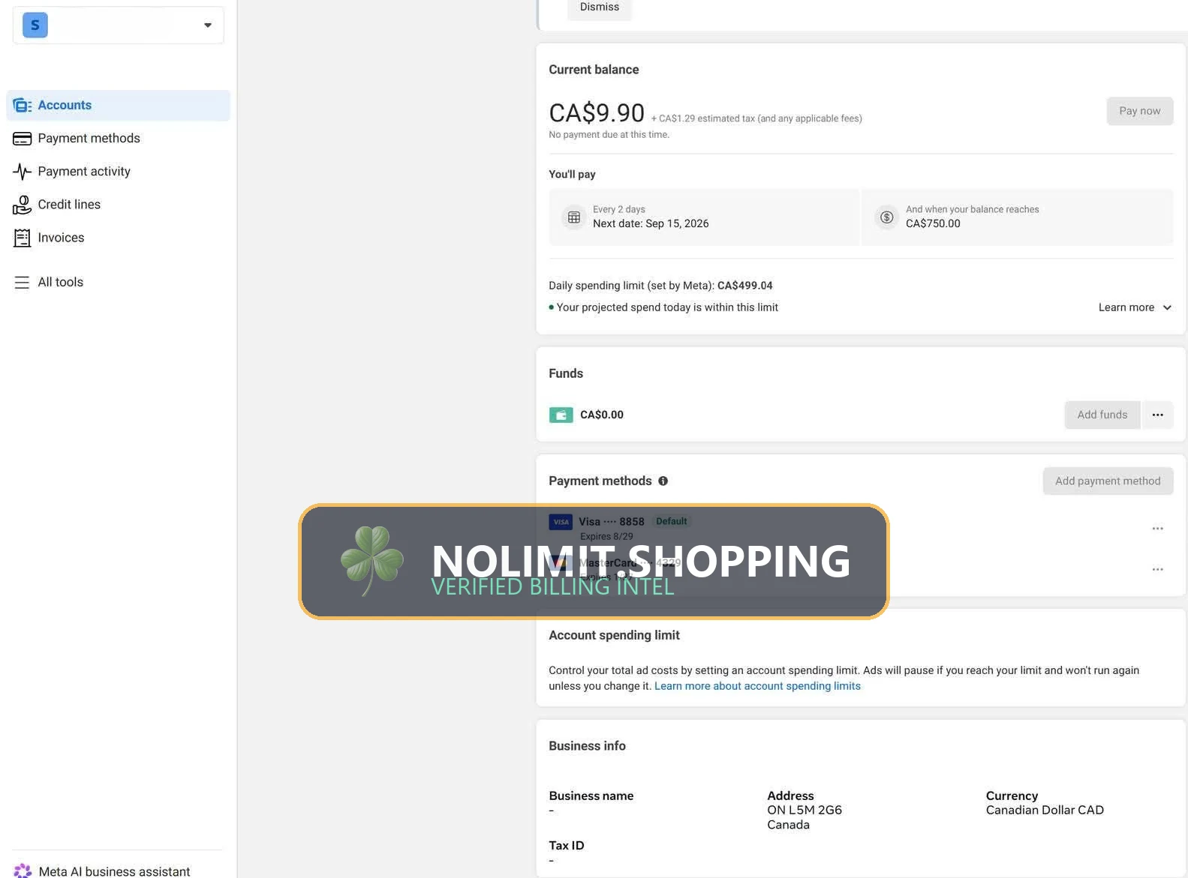Click the All tools hamburger icon

pos(23,283)
